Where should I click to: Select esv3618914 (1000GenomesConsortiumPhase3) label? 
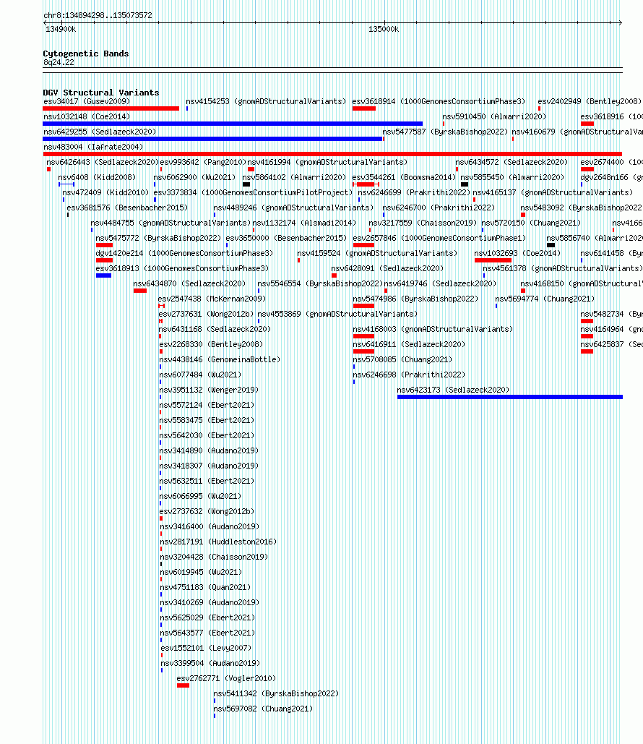439,101
